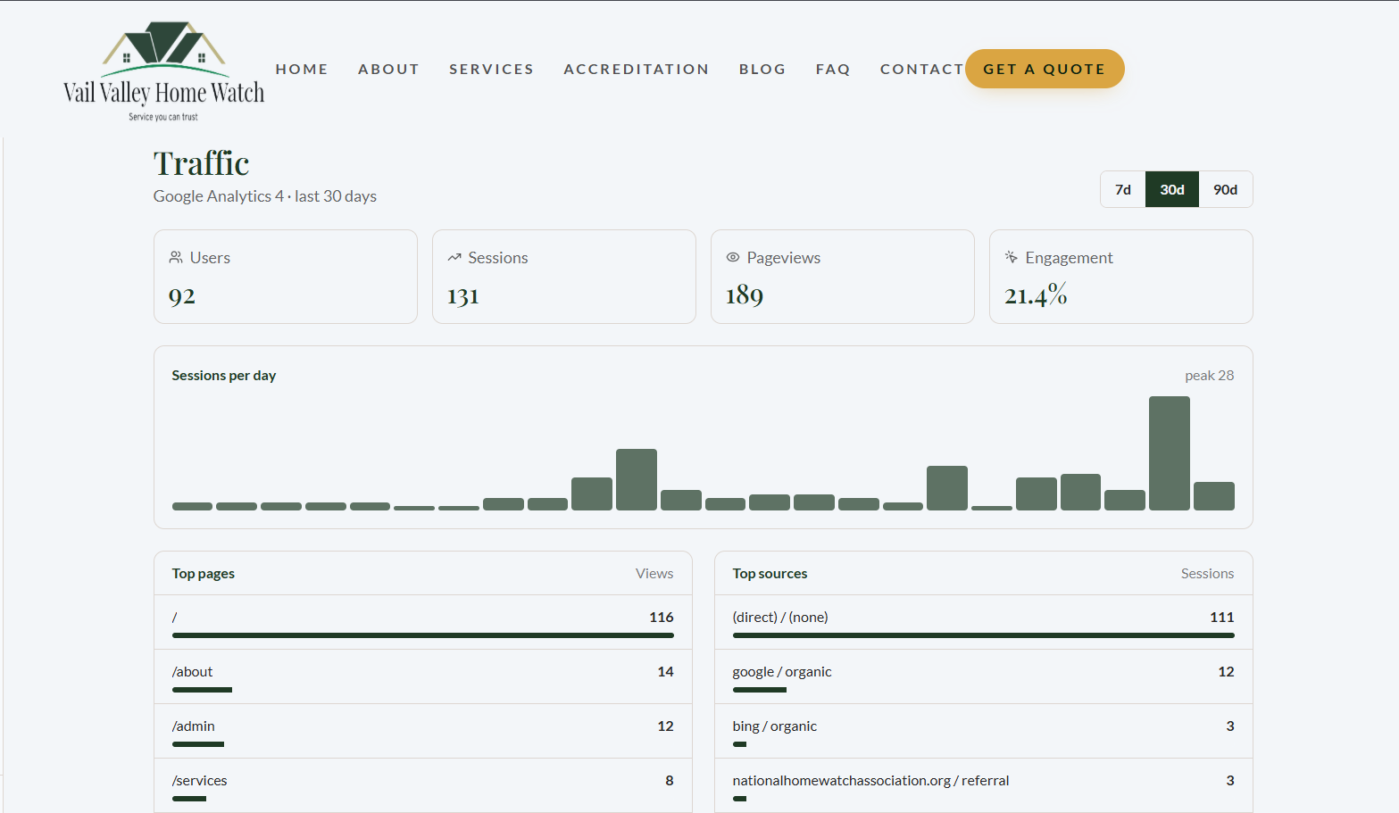This screenshot has height=813, width=1399.
Task: Select the 30d range toggle
Action: coord(1172,189)
